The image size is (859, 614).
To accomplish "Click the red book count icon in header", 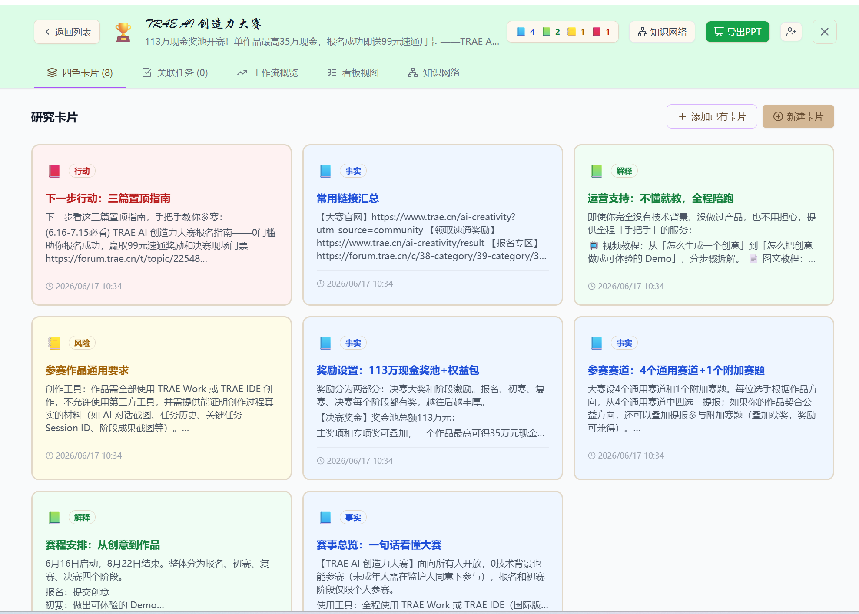I will point(597,32).
